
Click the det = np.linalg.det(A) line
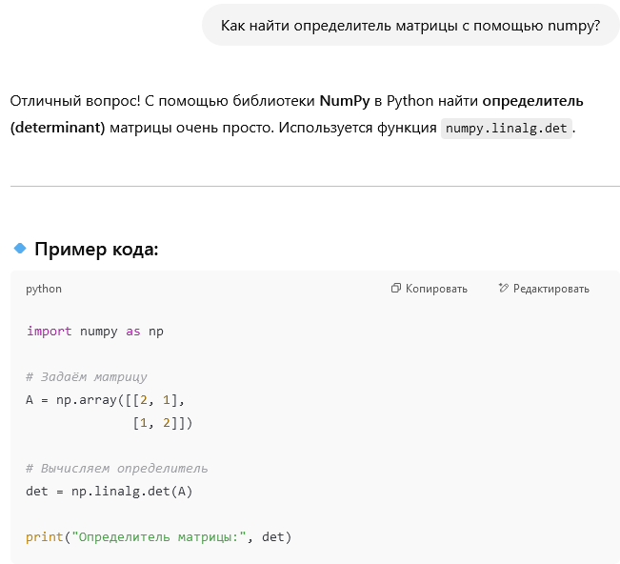point(110,491)
